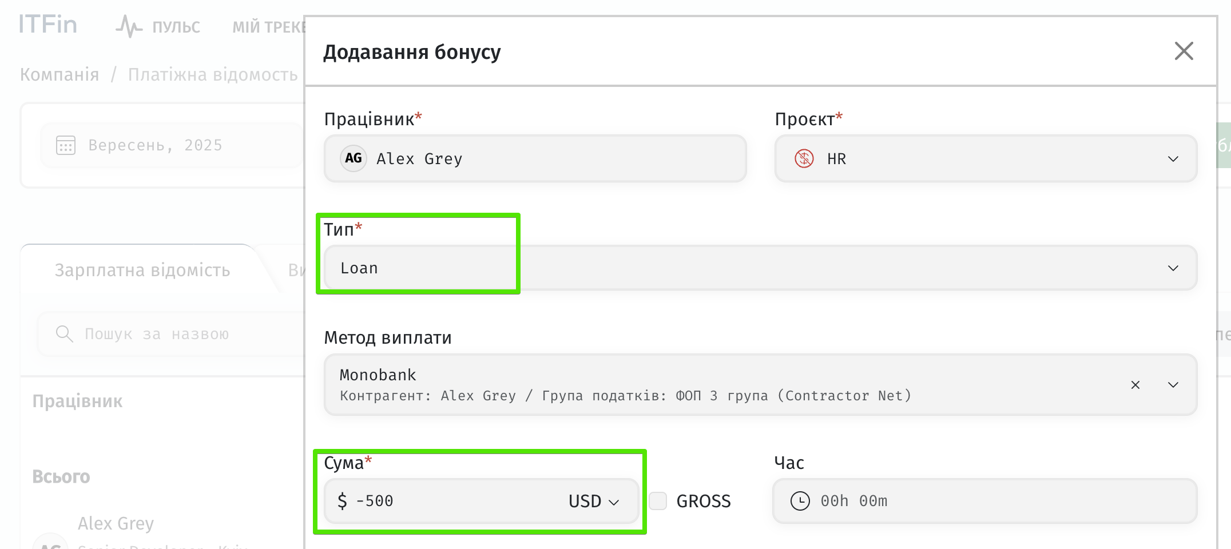The height and width of the screenshot is (549, 1231).
Task: Switch to Зарплатна відомість tab
Action: pos(142,270)
